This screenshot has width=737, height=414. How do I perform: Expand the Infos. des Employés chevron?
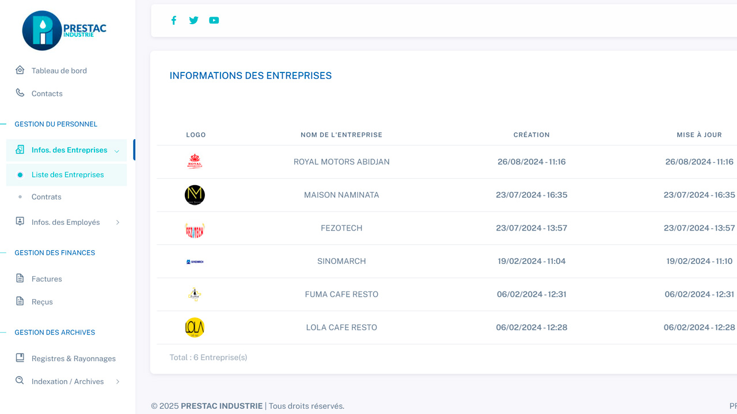pos(117,223)
